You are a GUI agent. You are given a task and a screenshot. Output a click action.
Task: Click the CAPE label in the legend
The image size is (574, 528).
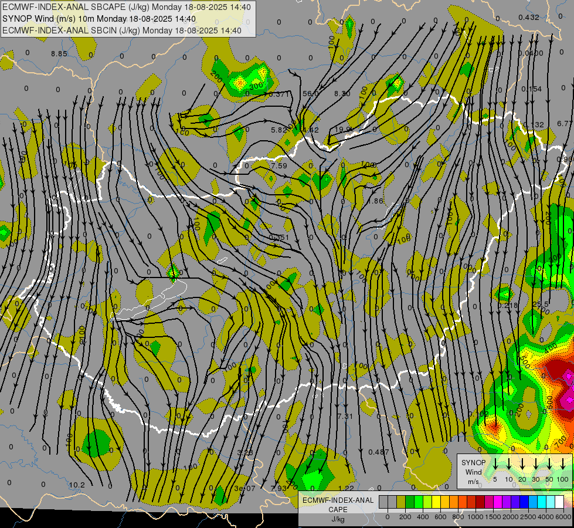click(x=338, y=510)
